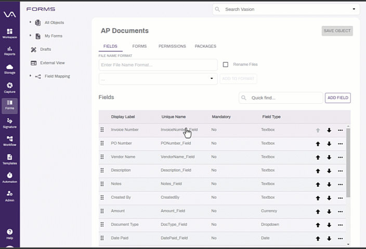366x249 pixels.
Task: Open the Capture section icon
Action: click(9, 88)
